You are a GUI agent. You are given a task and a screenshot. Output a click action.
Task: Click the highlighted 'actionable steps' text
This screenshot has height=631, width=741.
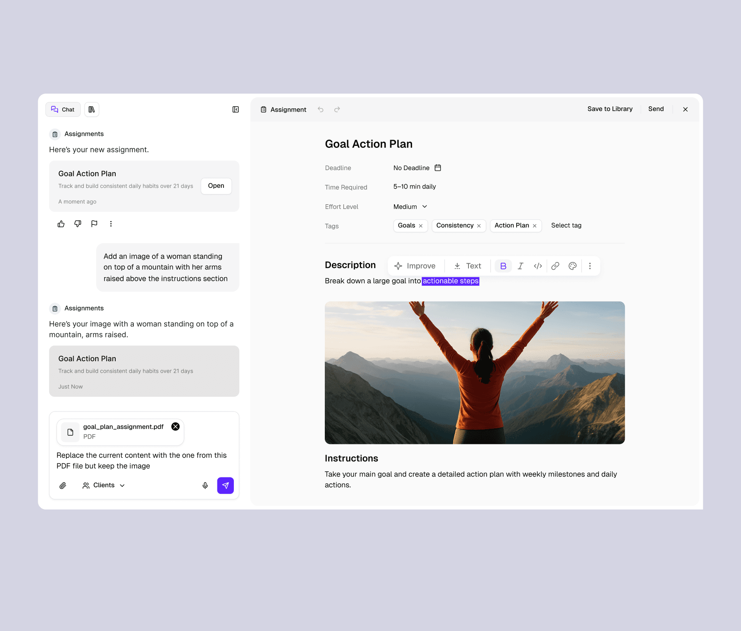tap(450, 281)
